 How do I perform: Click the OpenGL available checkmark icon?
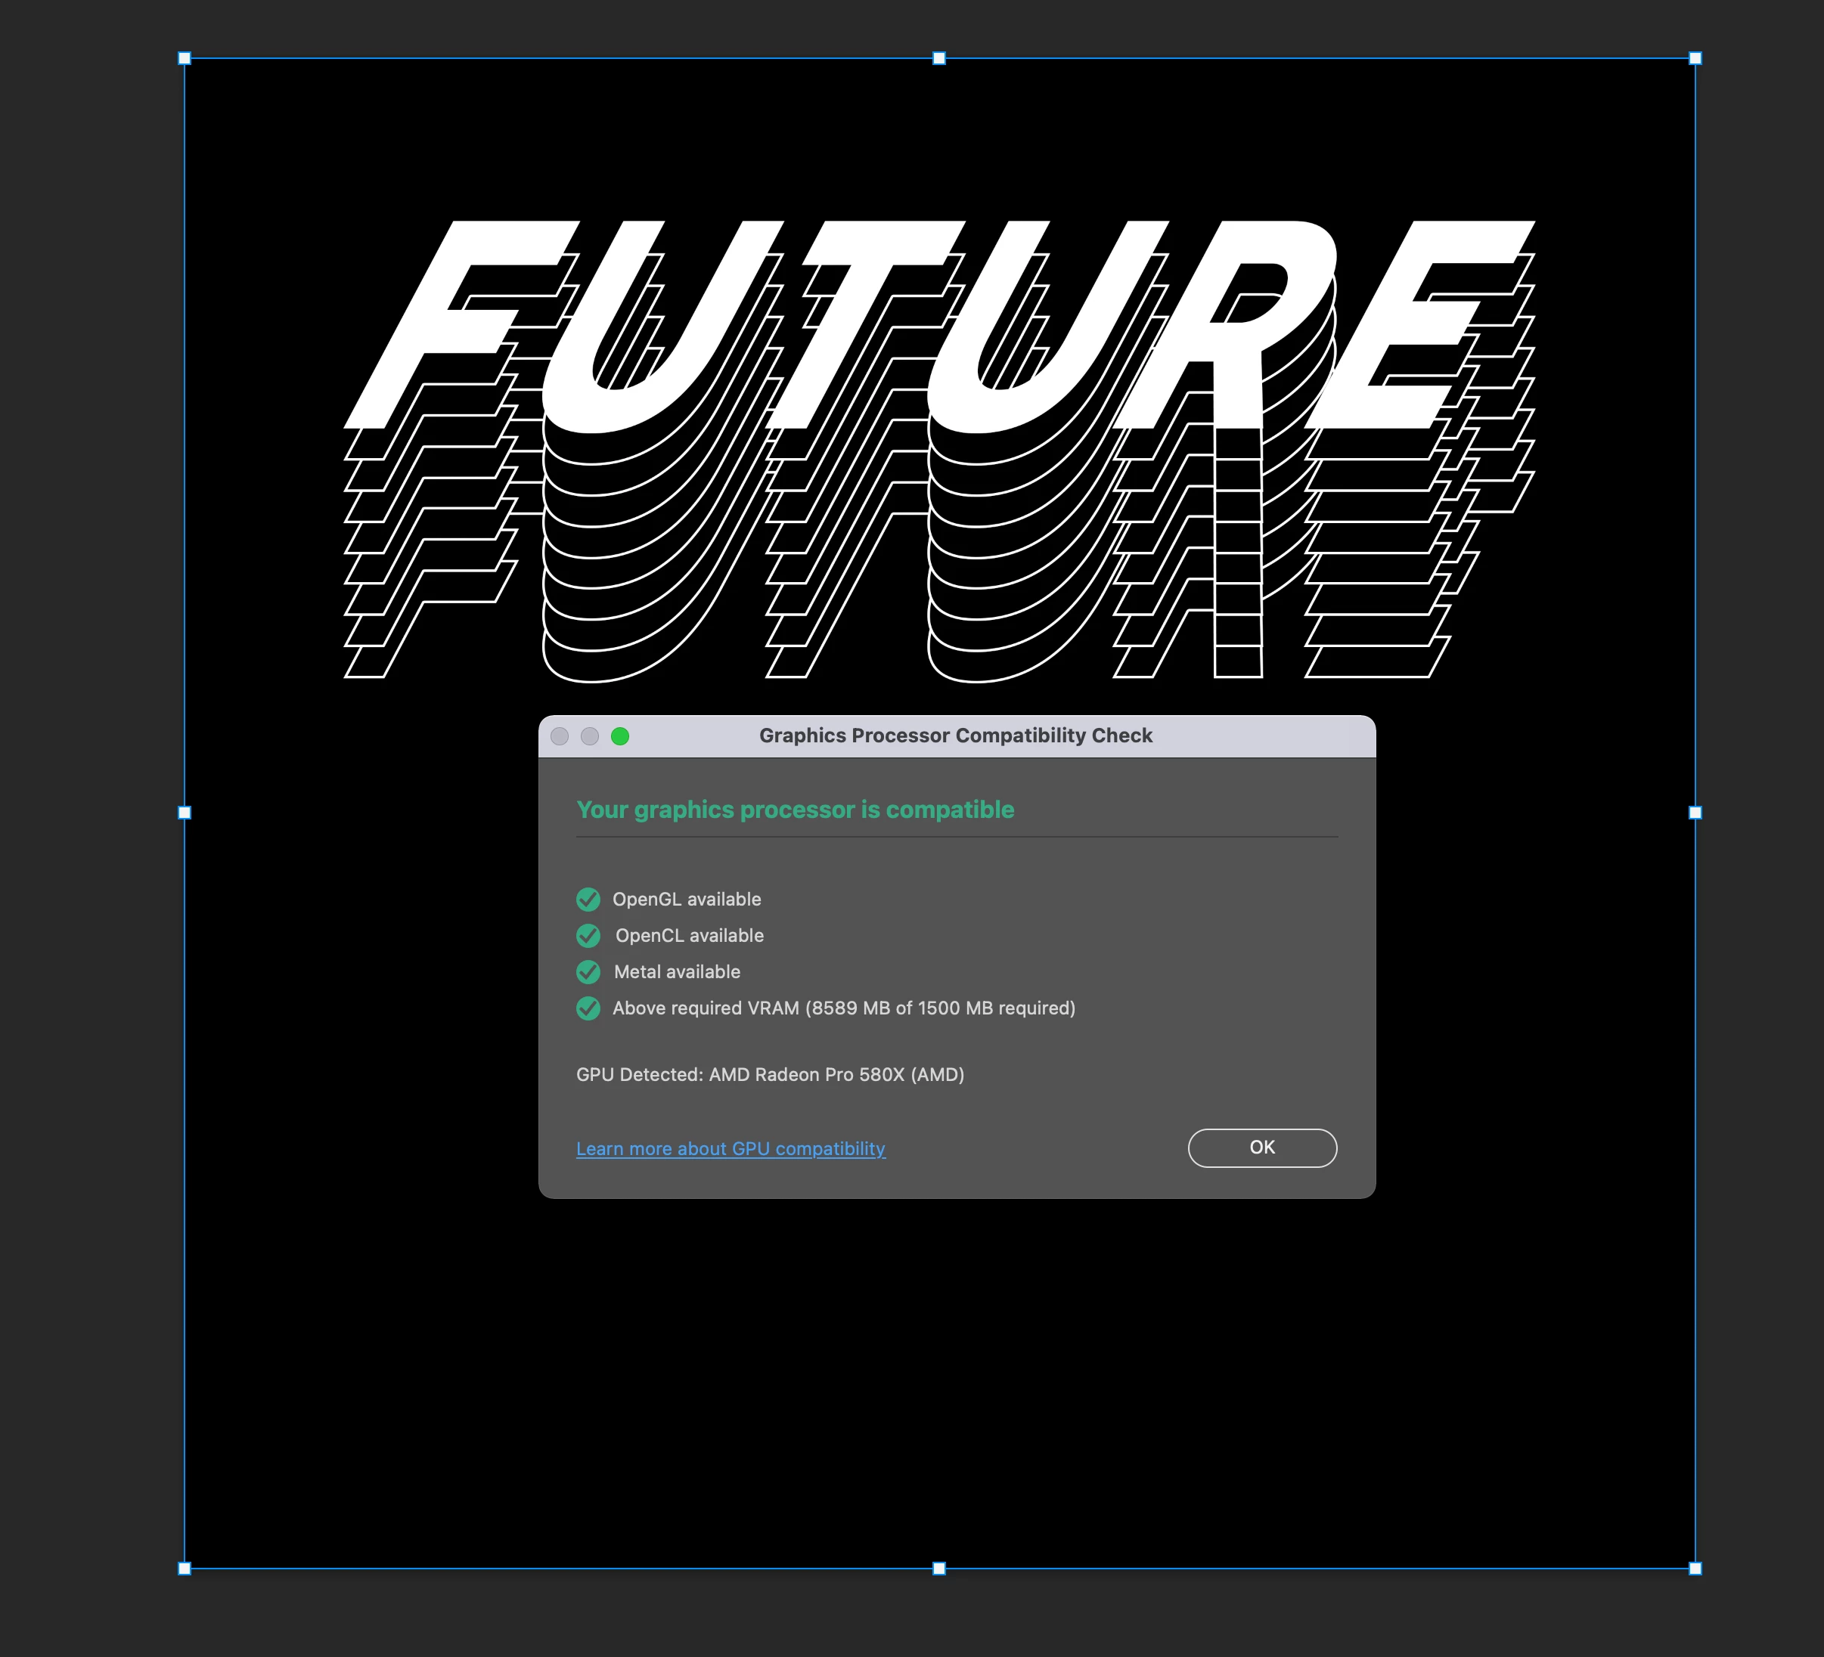coord(588,899)
